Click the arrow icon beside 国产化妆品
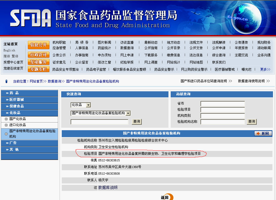276x200 pixels. coord(6,119)
